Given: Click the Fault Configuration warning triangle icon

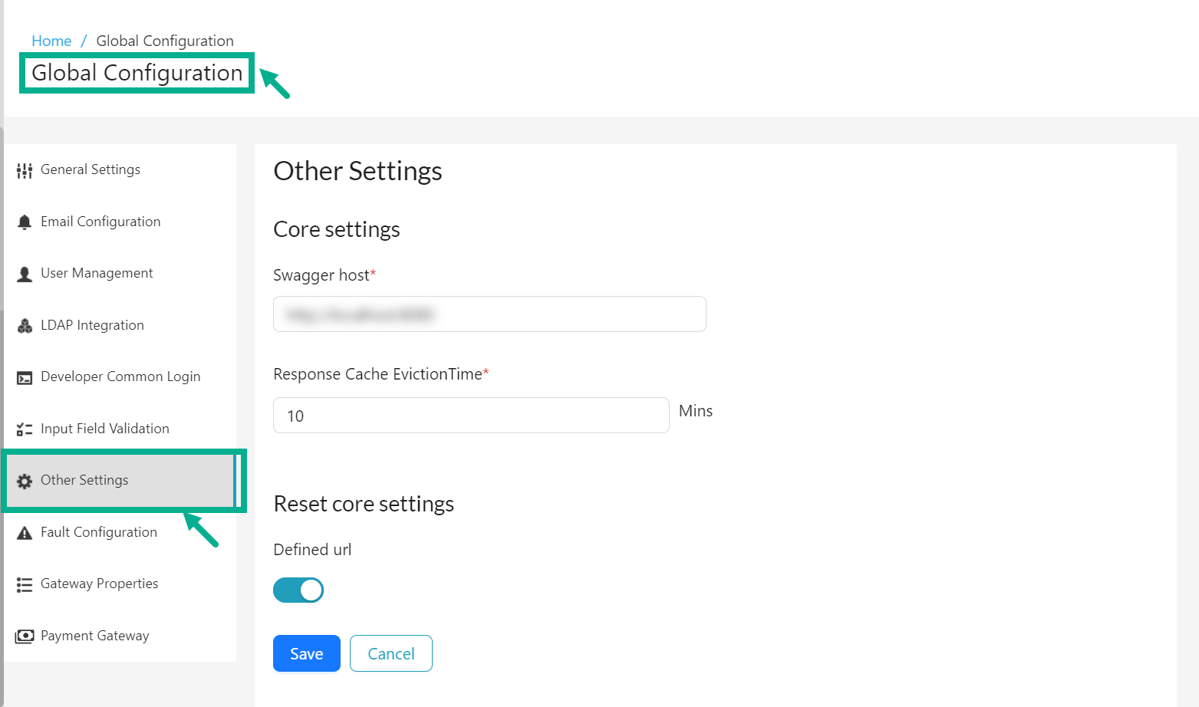Looking at the screenshot, I should tap(24, 532).
